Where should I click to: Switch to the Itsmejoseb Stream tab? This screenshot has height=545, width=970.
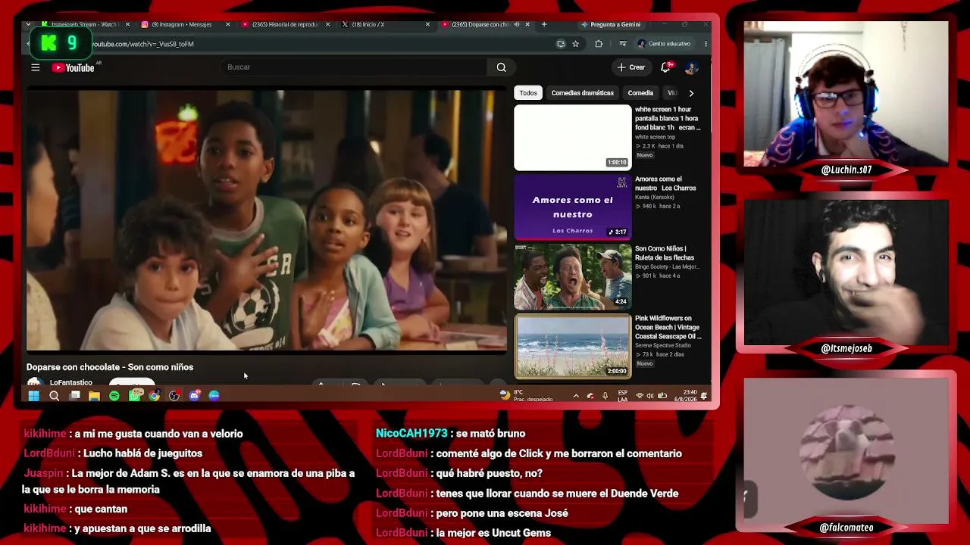coord(83,24)
